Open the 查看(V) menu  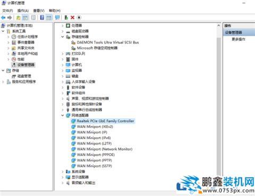39,11
